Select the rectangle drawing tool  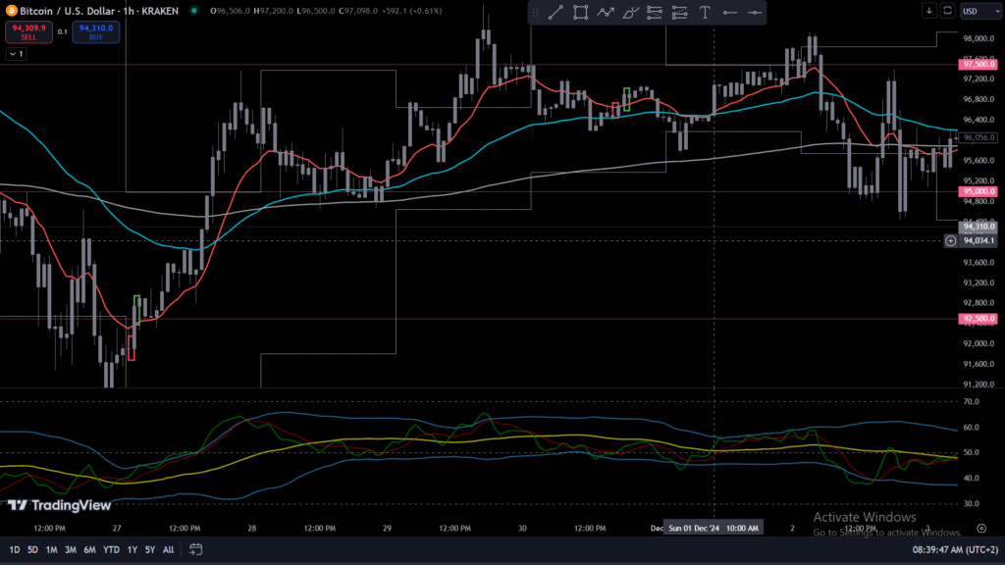coord(580,13)
